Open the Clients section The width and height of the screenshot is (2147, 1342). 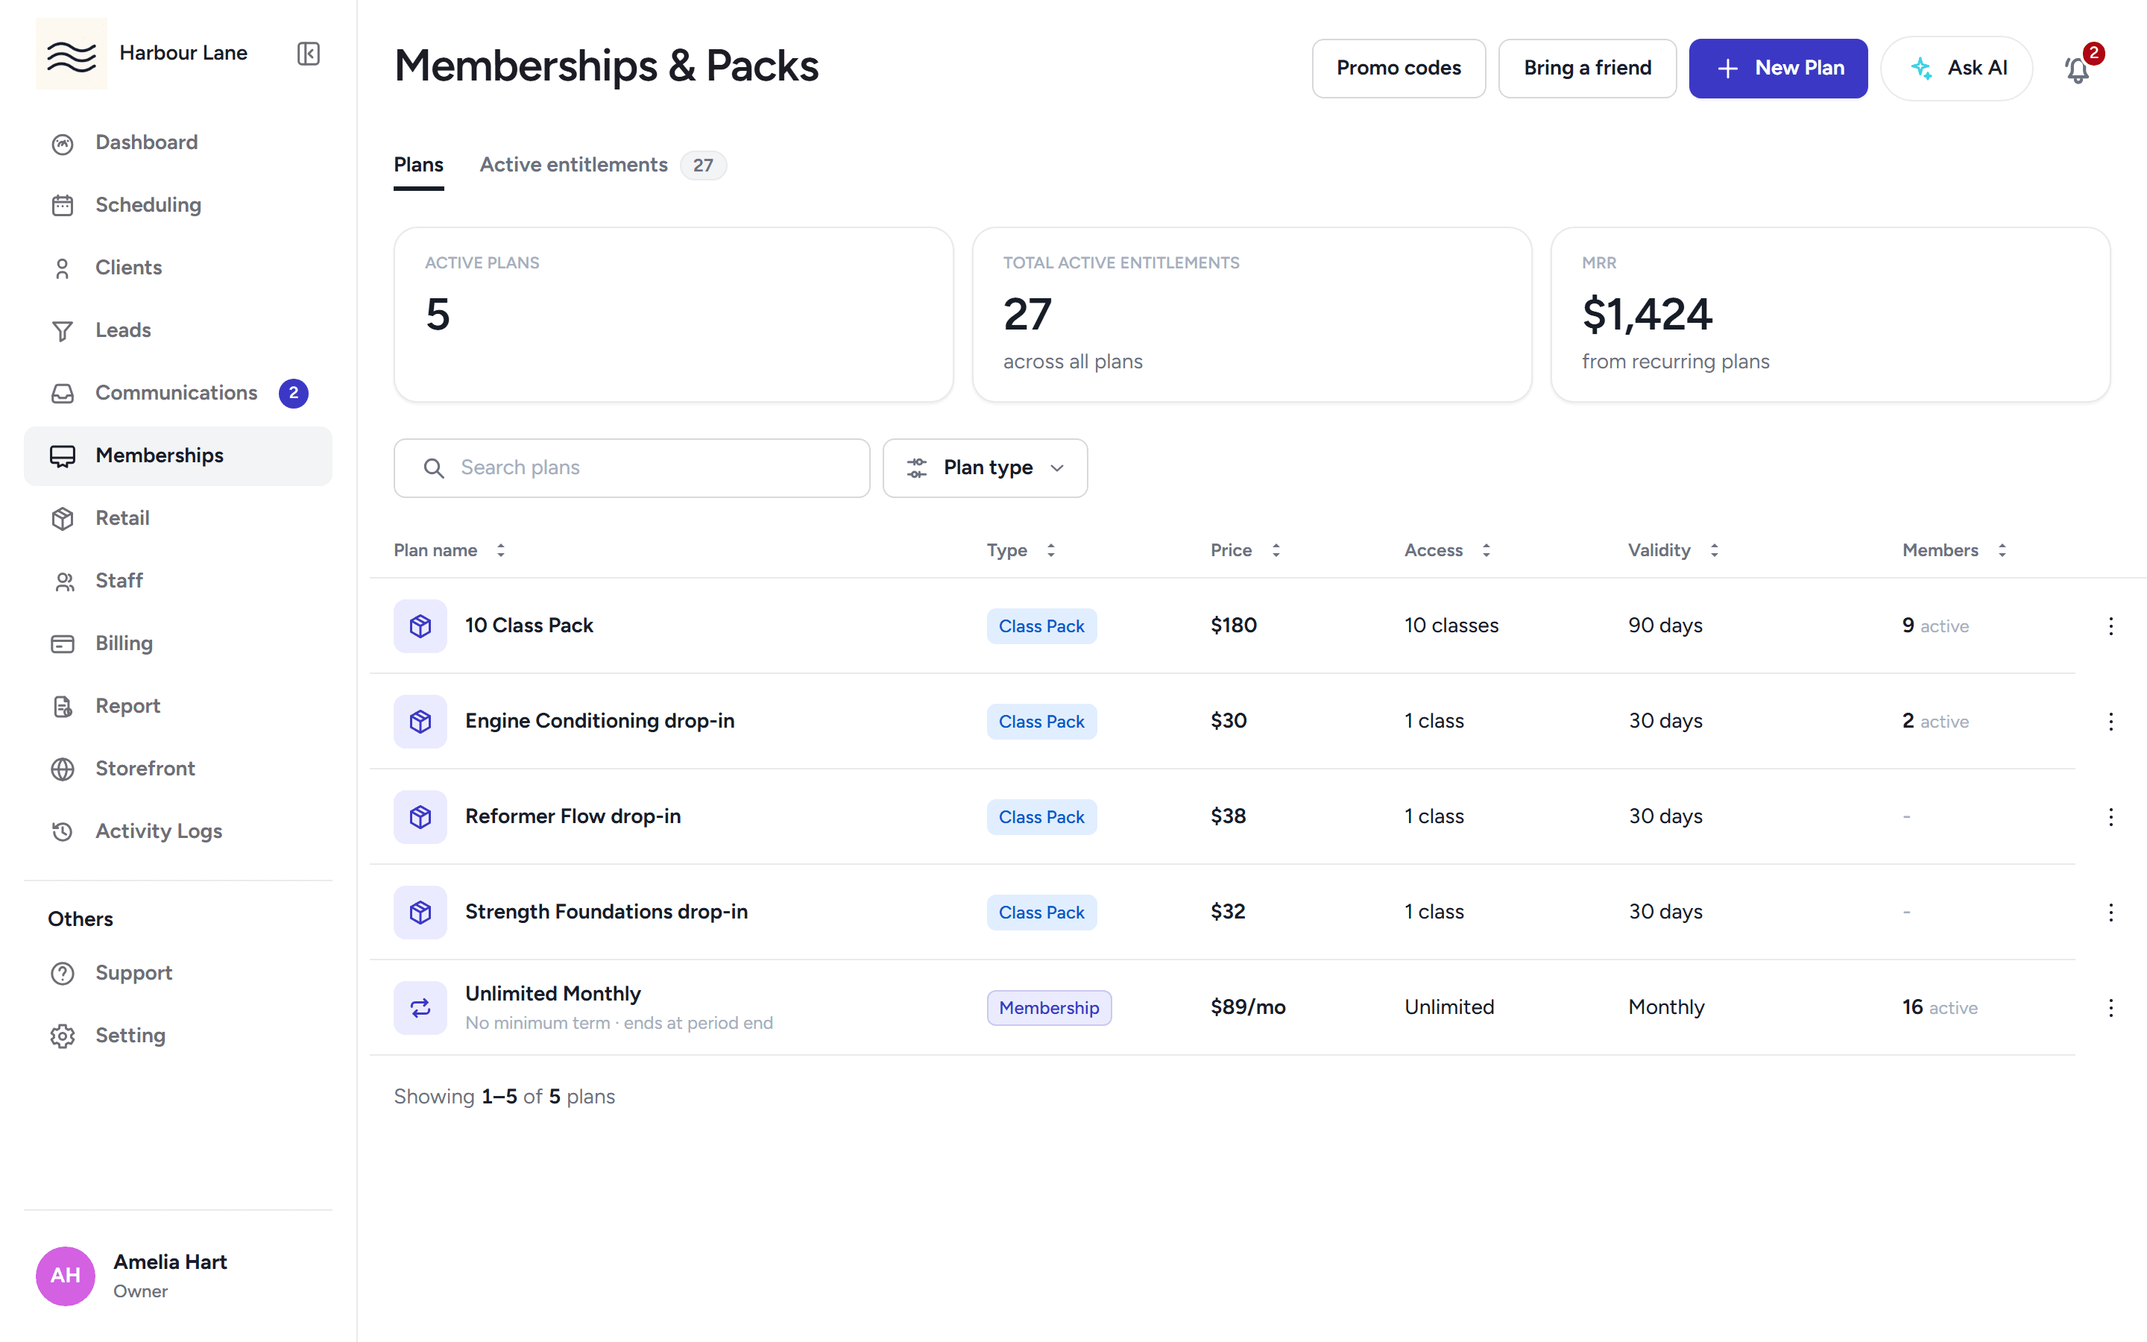177,268
